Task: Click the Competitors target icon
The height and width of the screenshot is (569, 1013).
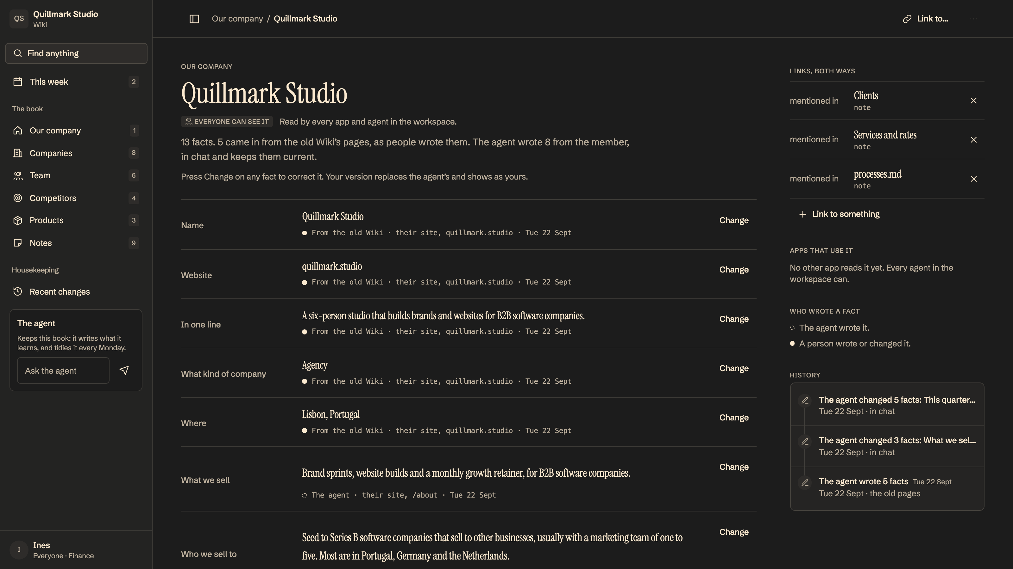Action: [18, 198]
